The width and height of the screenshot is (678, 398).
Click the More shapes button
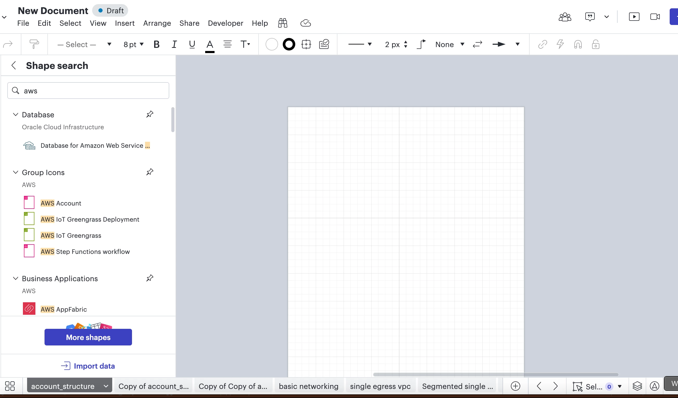(x=88, y=337)
